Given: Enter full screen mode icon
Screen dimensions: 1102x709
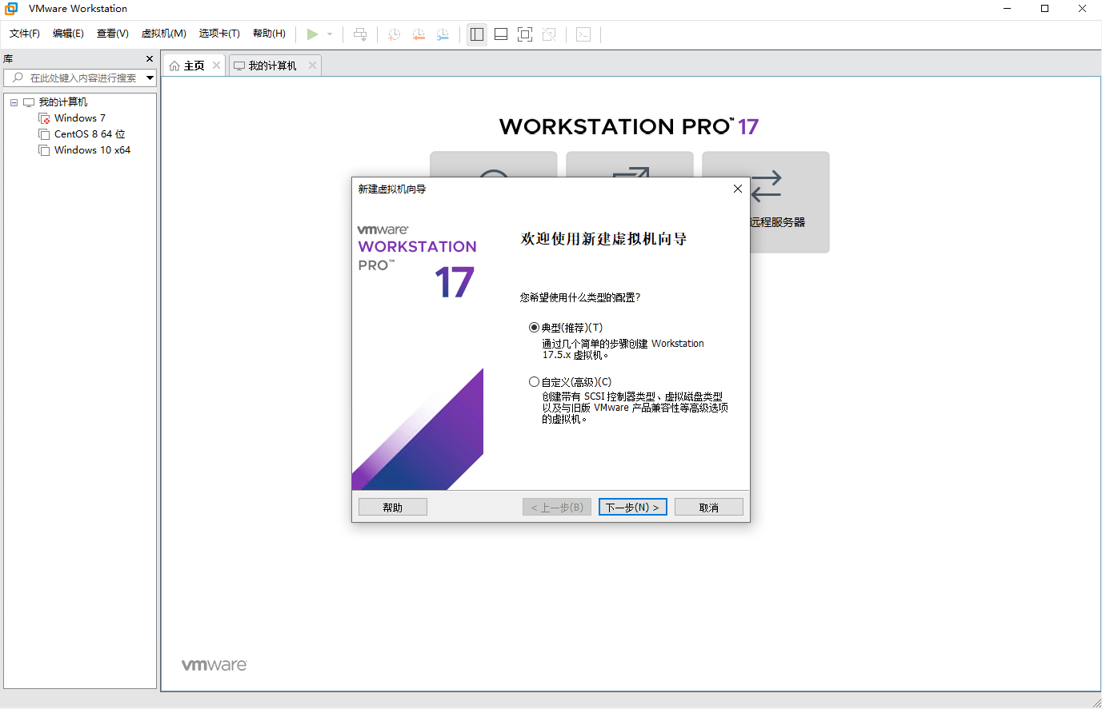Looking at the screenshot, I should pos(525,34).
